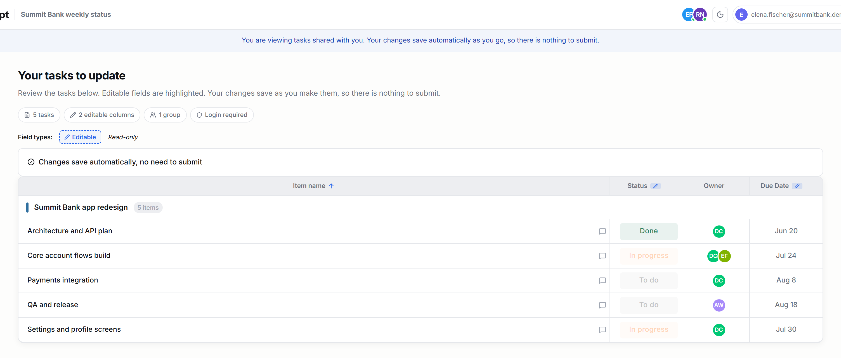Click AW owner avatar for QA and release
Screen dimensions: 841x358
pyautogui.click(x=719, y=305)
